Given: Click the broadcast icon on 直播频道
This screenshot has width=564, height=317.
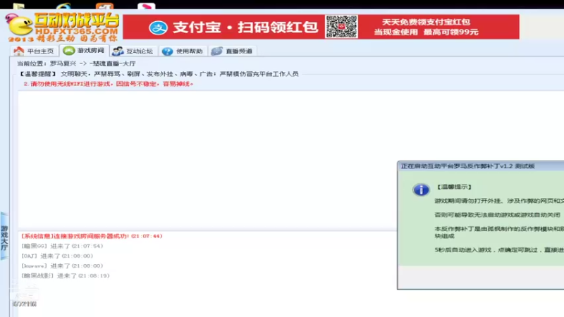Looking at the screenshot, I should tap(216, 51).
